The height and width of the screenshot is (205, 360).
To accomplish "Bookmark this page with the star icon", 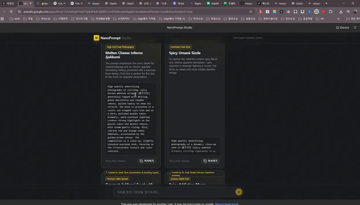I will pyautogui.click(x=251, y=12).
